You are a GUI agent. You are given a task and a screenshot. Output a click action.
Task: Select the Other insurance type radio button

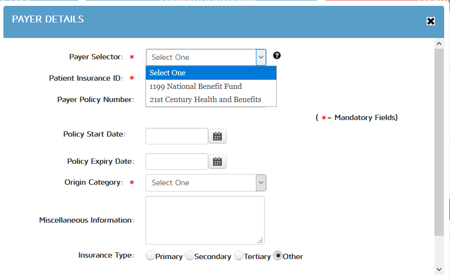pos(278,256)
